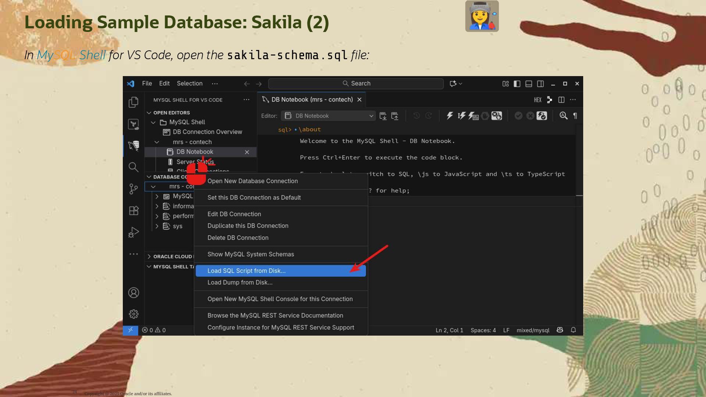This screenshot has height=397, width=706.
Task: Open the Explorer view icon
Action: 133,102
